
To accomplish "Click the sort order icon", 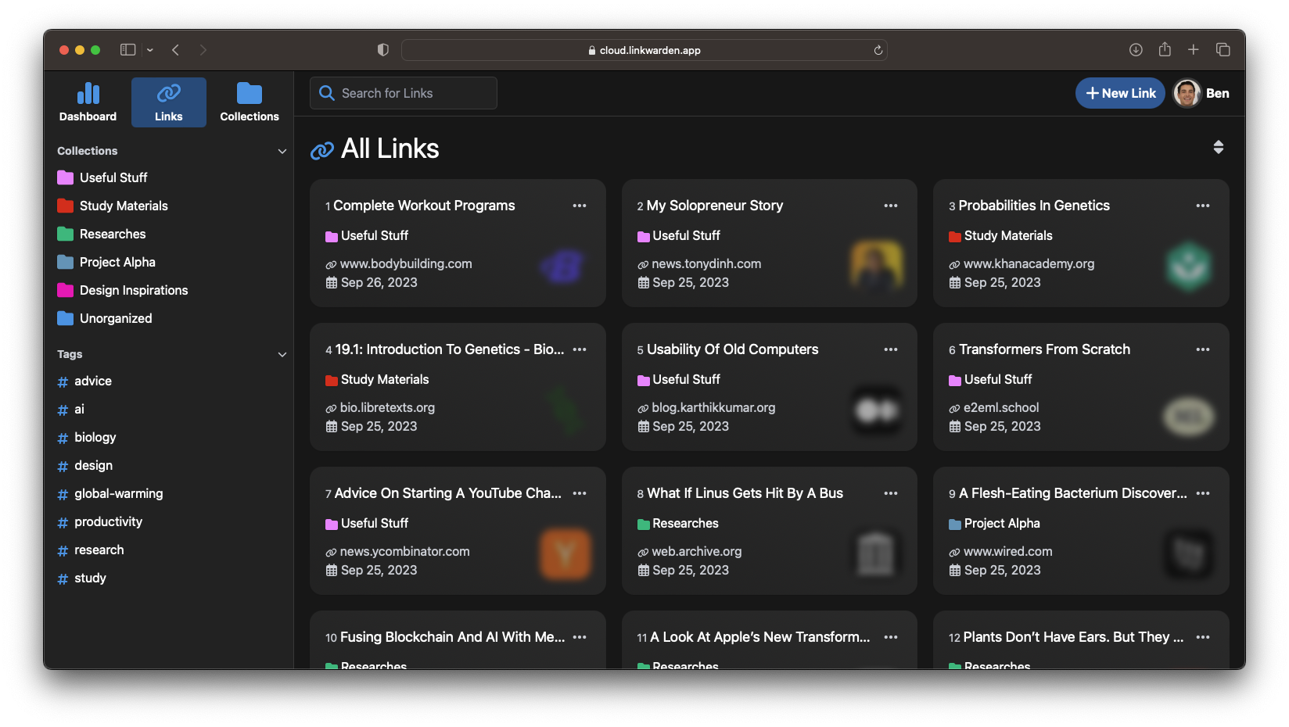I will (1218, 148).
